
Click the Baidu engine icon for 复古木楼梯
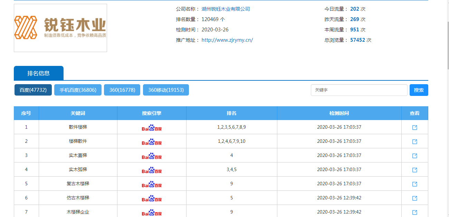pyautogui.click(x=152, y=184)
